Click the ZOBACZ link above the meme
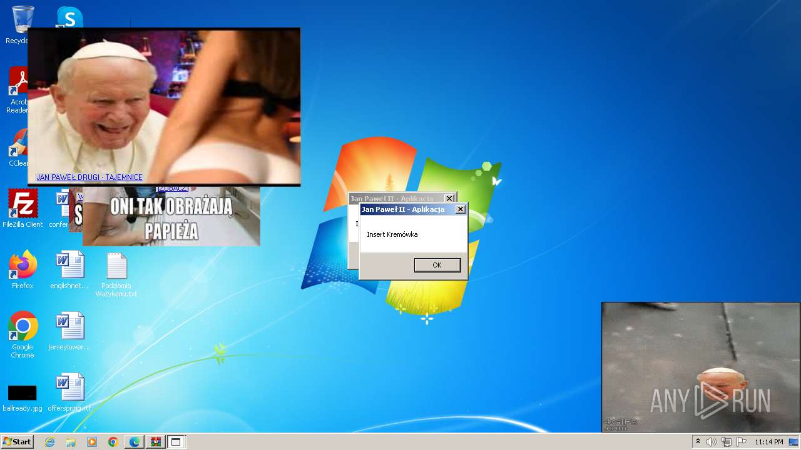Screen dimensions: 801x450 point(173,188)
